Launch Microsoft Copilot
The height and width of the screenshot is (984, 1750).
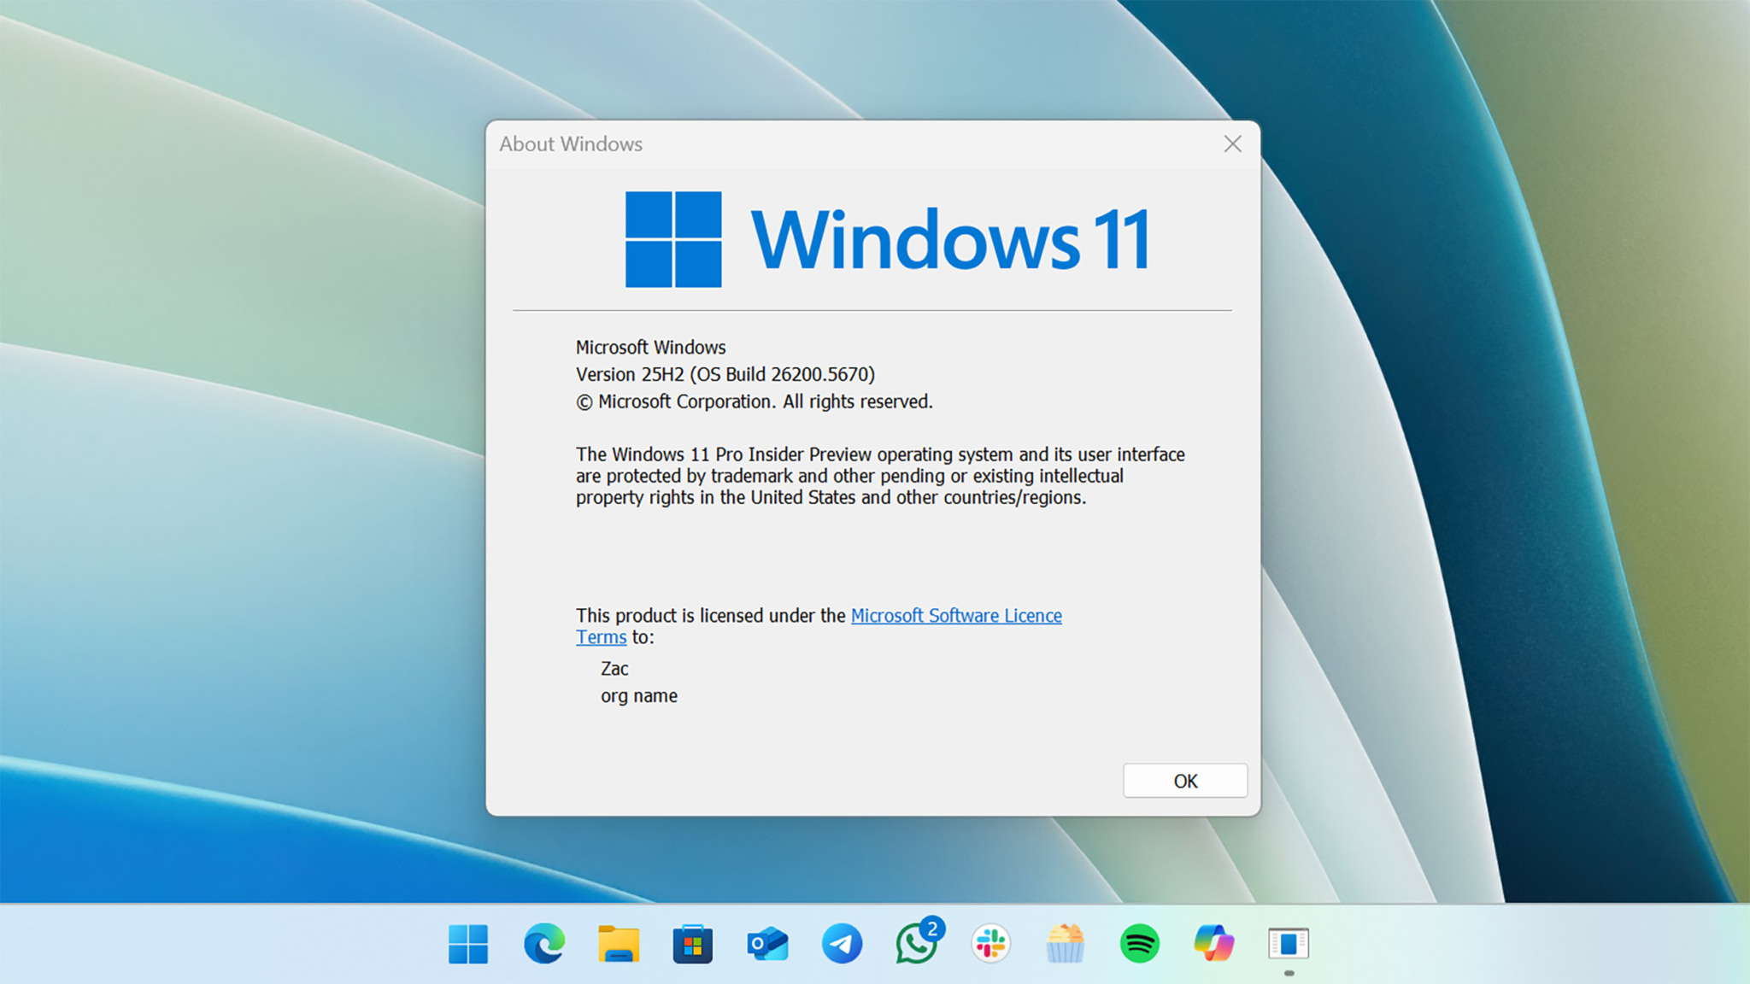1214,944
